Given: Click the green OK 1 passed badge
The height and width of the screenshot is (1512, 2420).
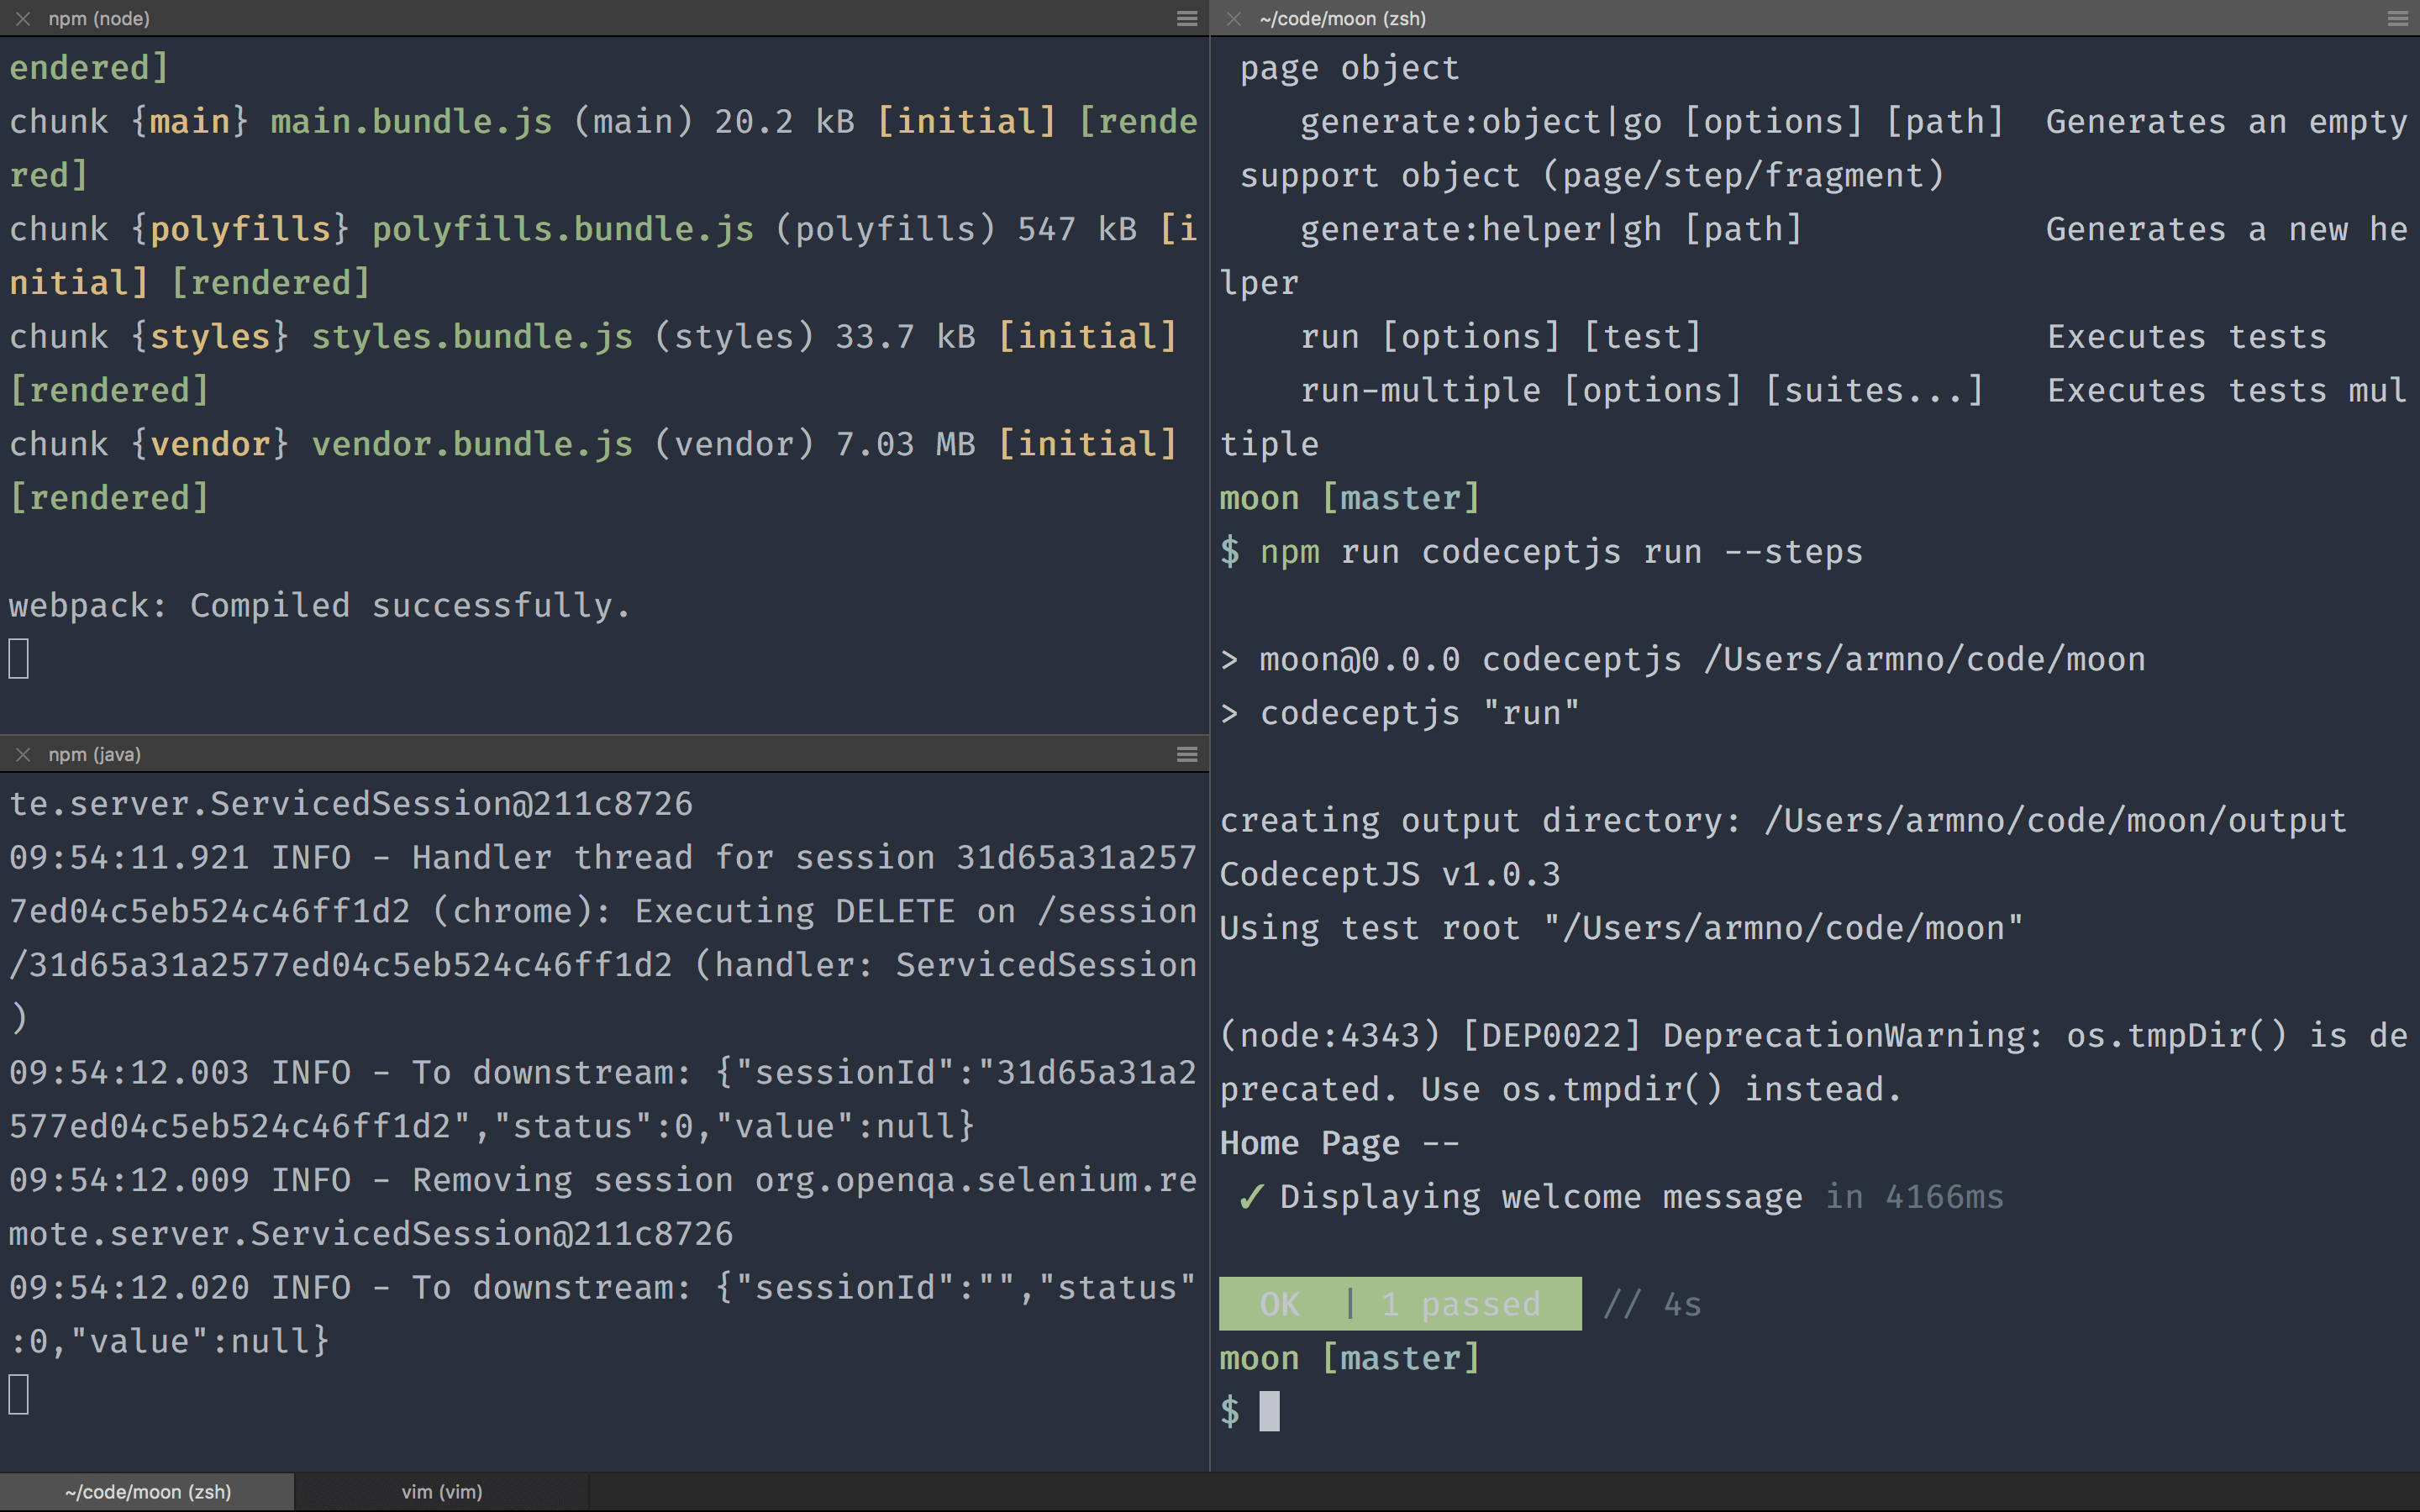Looking at the screenshot, I should [1399, 1303].
